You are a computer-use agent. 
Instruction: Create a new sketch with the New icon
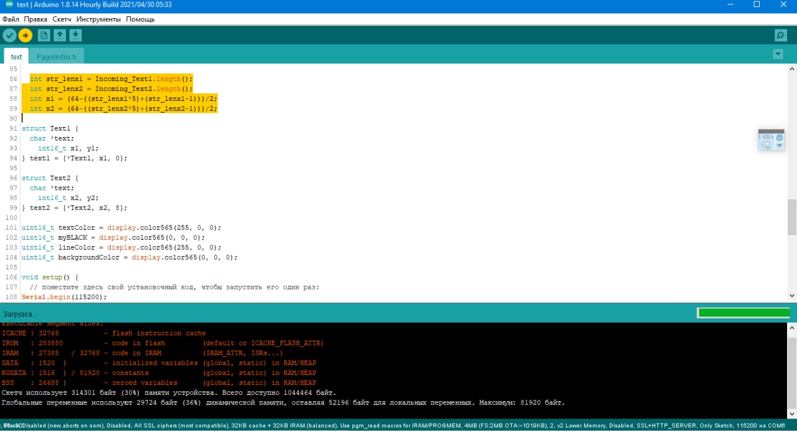pyautogui.click(x=44, y=35)
